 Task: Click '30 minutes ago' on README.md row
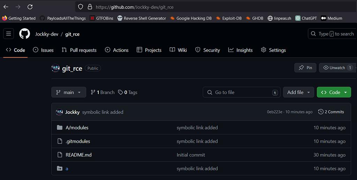[x=329, y=155]
